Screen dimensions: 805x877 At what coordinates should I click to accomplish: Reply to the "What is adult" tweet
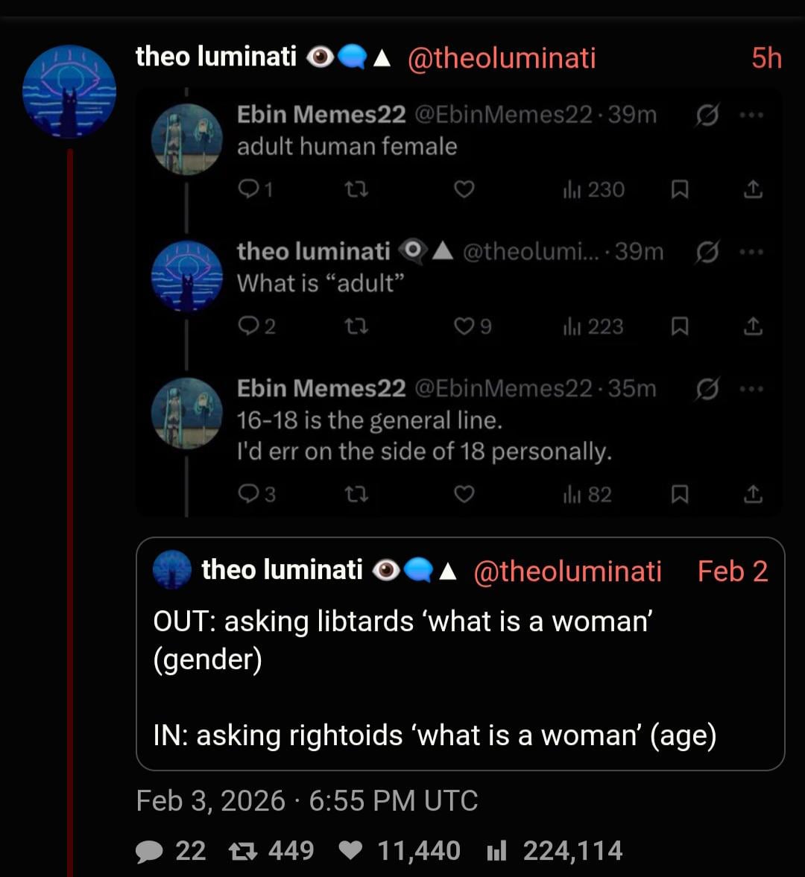click(247, 326)
